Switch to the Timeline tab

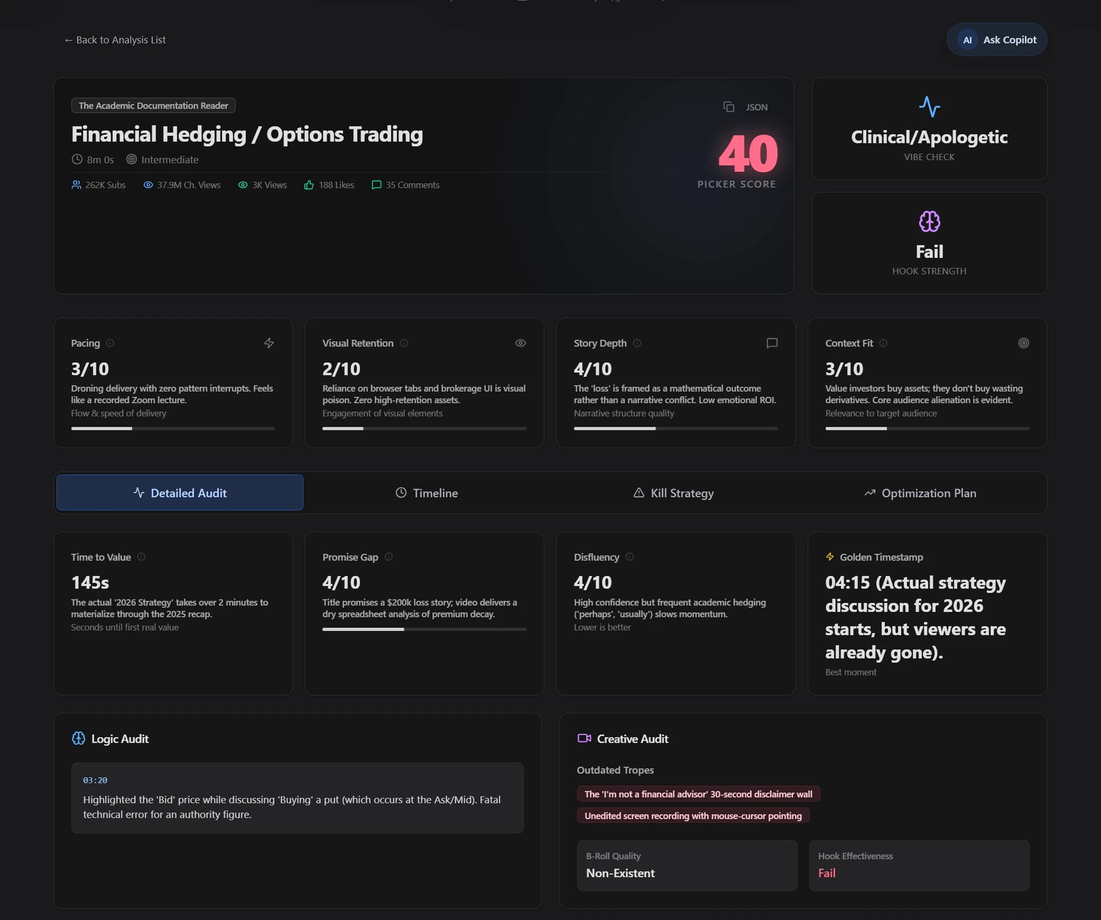[x=426, y=492]
